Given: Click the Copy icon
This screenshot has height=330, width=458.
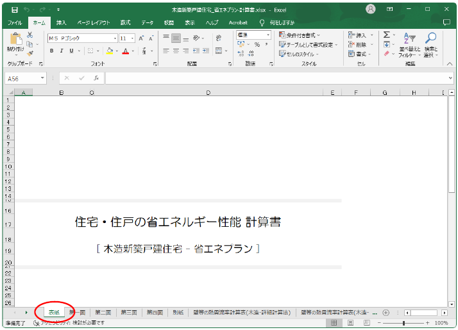Looking at the screenshot, I should pyautogui.click(x=30, y=44).
